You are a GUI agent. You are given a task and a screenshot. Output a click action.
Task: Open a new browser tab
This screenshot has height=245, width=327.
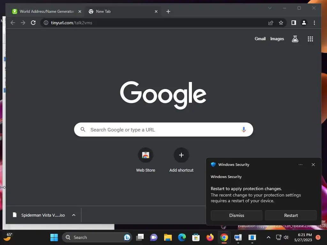pyautogui.click(x=168, y=11)
